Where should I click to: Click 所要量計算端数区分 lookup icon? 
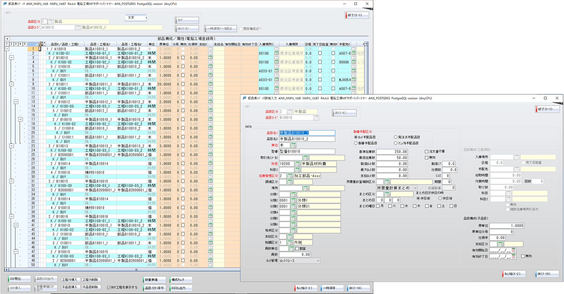tap(387, 182)
